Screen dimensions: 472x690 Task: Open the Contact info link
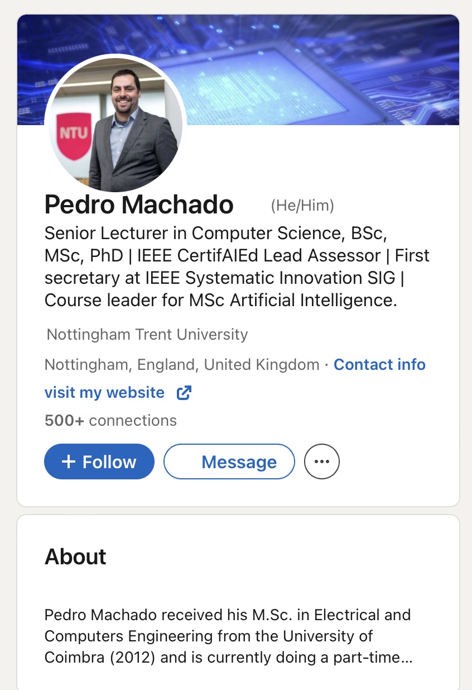point(379,365)
